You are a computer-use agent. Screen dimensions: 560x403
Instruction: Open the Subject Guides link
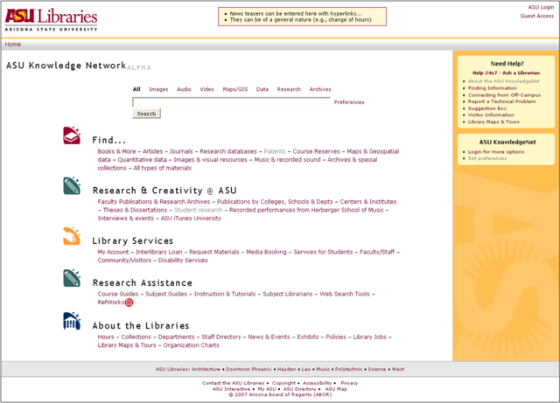pos(166,294)
